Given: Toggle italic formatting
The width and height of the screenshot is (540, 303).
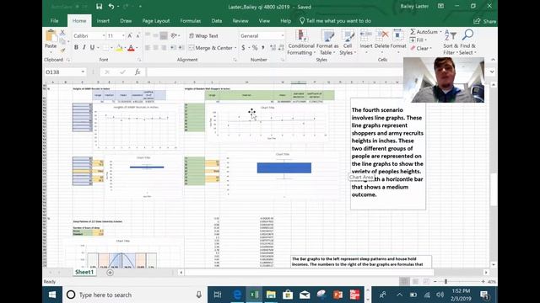Looking at the screenshot, I should [x=84, y=47].
